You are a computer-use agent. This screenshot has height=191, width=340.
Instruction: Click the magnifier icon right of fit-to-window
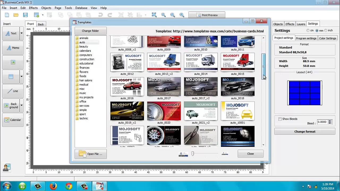[163, 15]
